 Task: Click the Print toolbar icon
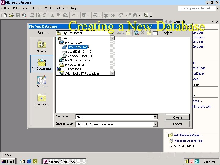point(32,15)
